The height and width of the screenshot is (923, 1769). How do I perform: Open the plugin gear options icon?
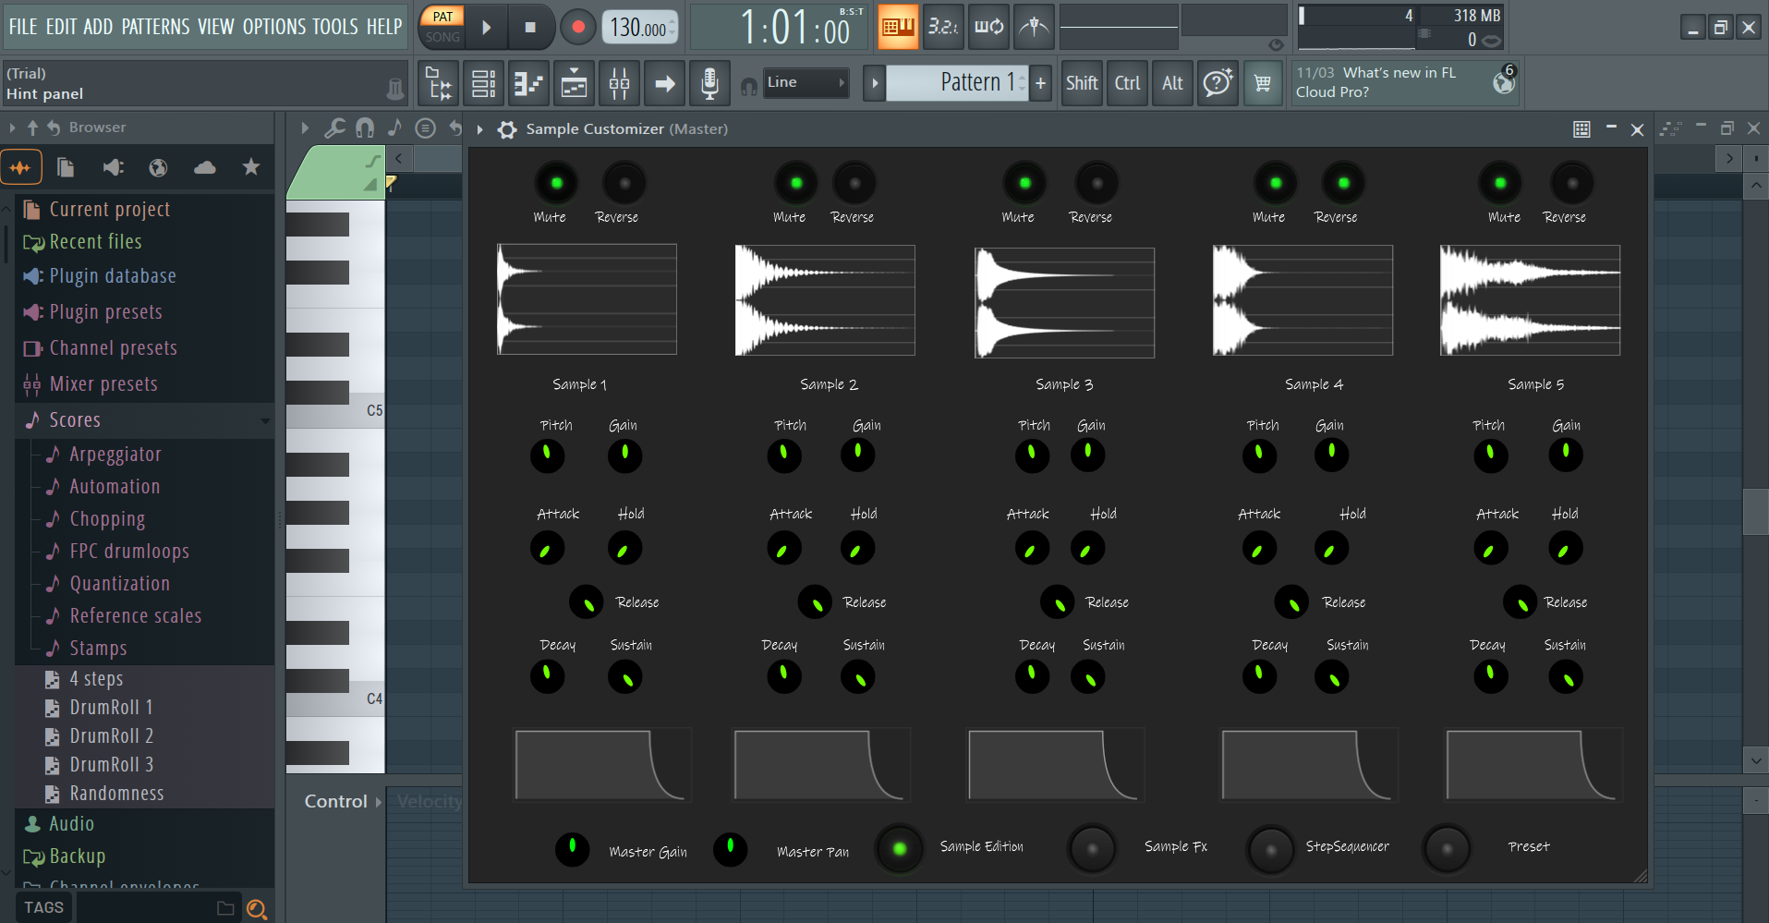(507, 129)
